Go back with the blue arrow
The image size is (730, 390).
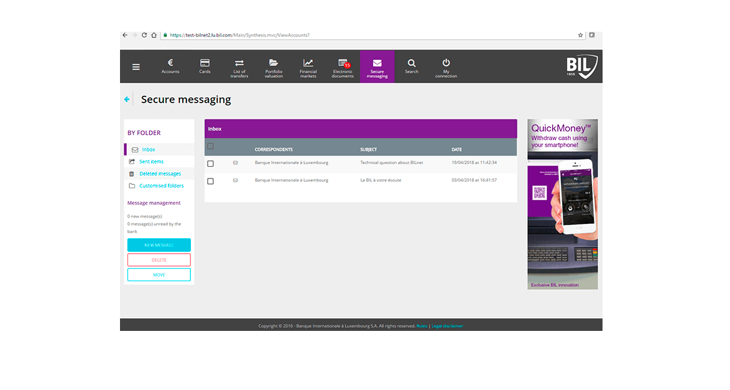tap(127, 100)
